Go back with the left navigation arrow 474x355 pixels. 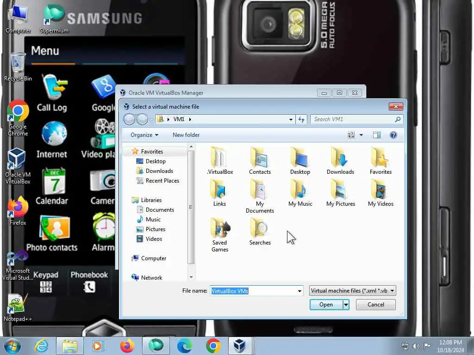[x=130, y=120]
